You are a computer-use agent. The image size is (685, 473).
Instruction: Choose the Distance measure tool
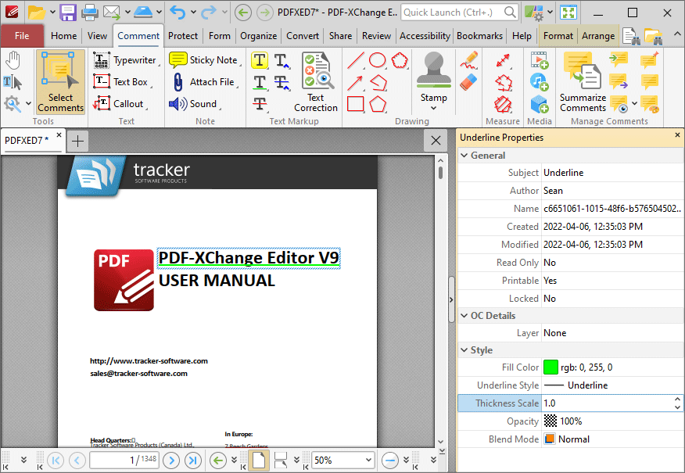click(503, 60)
